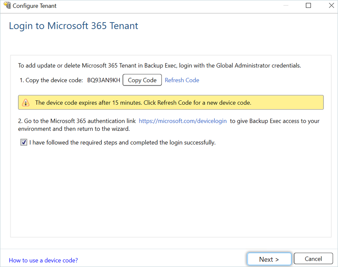Click the device code expiry warning banner
This screenshot has width=338, height=267.
[x=171, y=103]
